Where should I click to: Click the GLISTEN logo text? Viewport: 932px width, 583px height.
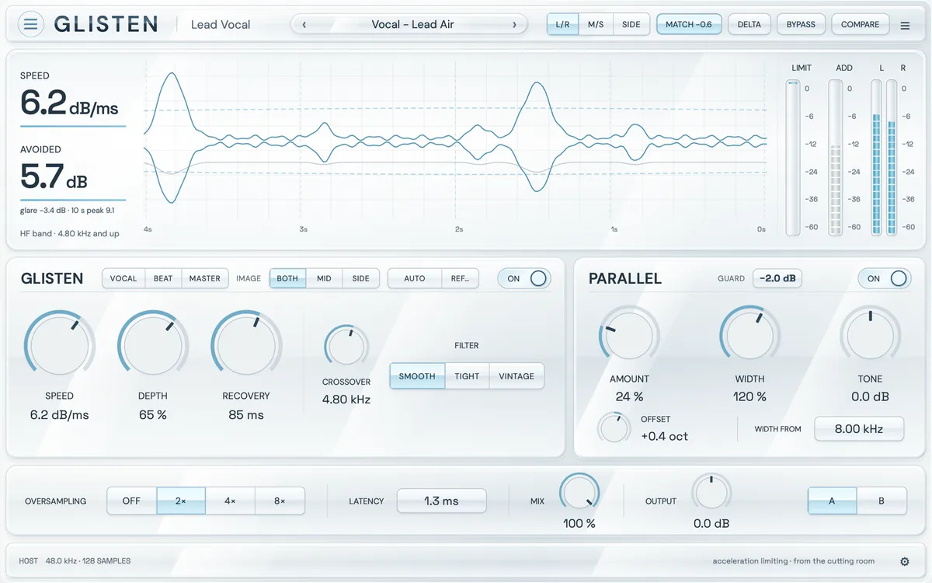pyautogui.click(x=106, y=24)
